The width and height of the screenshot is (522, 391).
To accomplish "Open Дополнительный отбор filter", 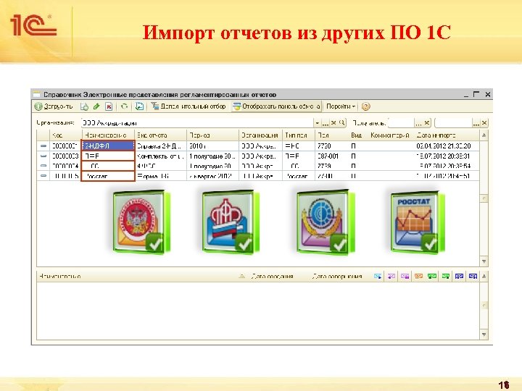I will pos(188,106).
